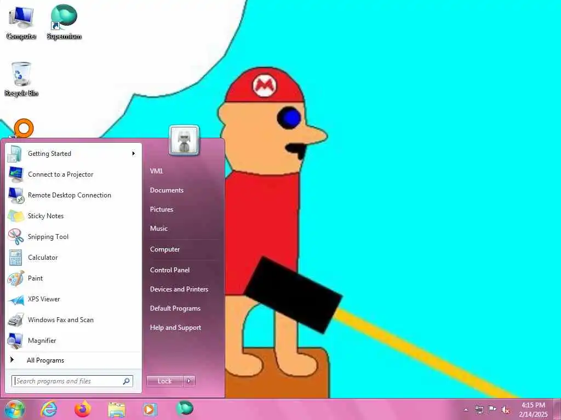
Task: Open the Sticky Notes icon
Action: pos(16,216)
